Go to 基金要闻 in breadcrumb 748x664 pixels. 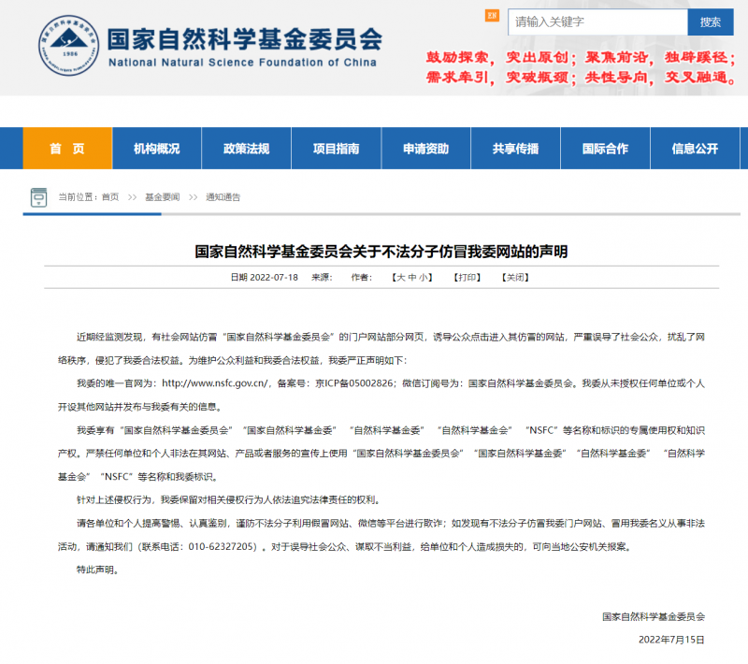162,197
